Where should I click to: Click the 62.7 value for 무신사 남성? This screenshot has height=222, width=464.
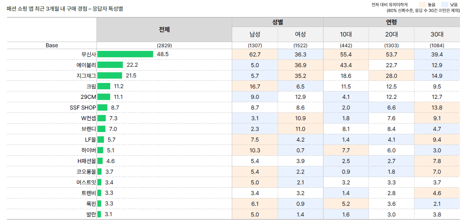click(255, 54)
